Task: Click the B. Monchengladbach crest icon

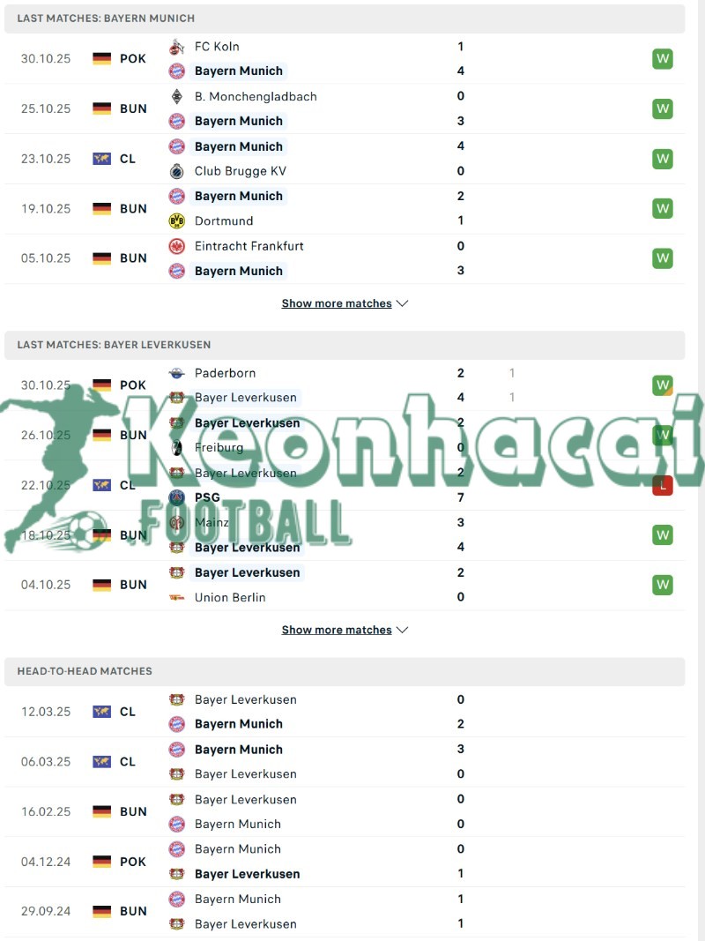Action: point(176,97)
